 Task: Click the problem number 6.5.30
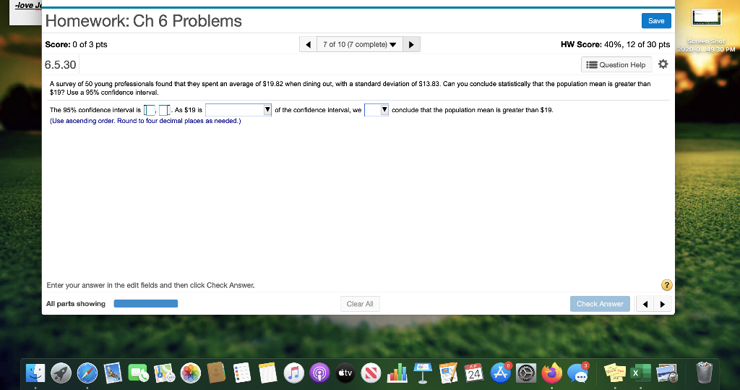click(61, 65)
